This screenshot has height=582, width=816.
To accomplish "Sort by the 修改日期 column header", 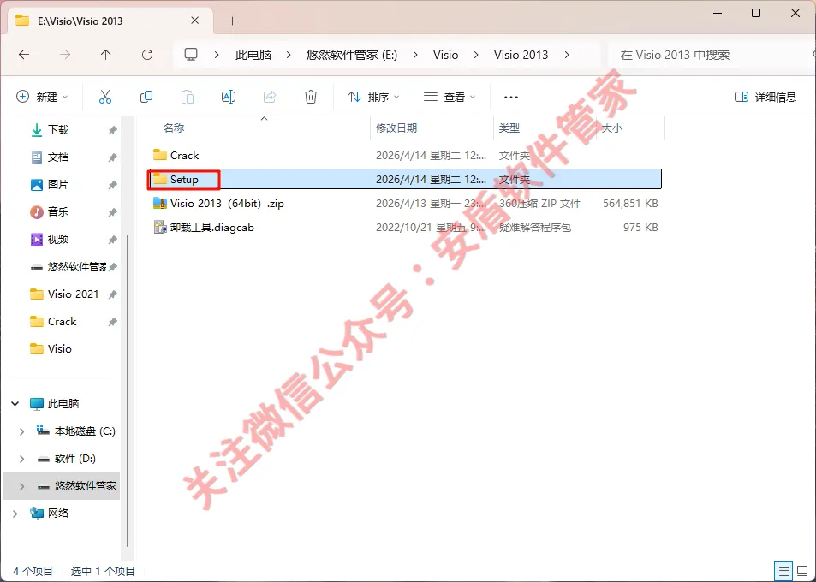I will (396, 128).
